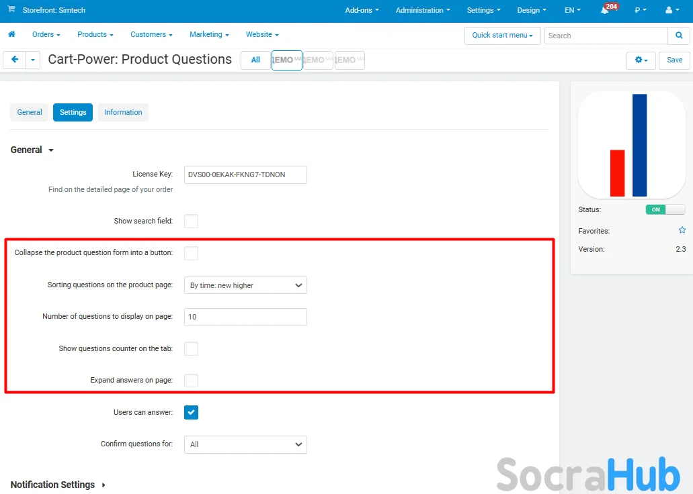Open the Products menu
Image resolution: width=693 pixels, height=494 pixels.
coord(95,34)
